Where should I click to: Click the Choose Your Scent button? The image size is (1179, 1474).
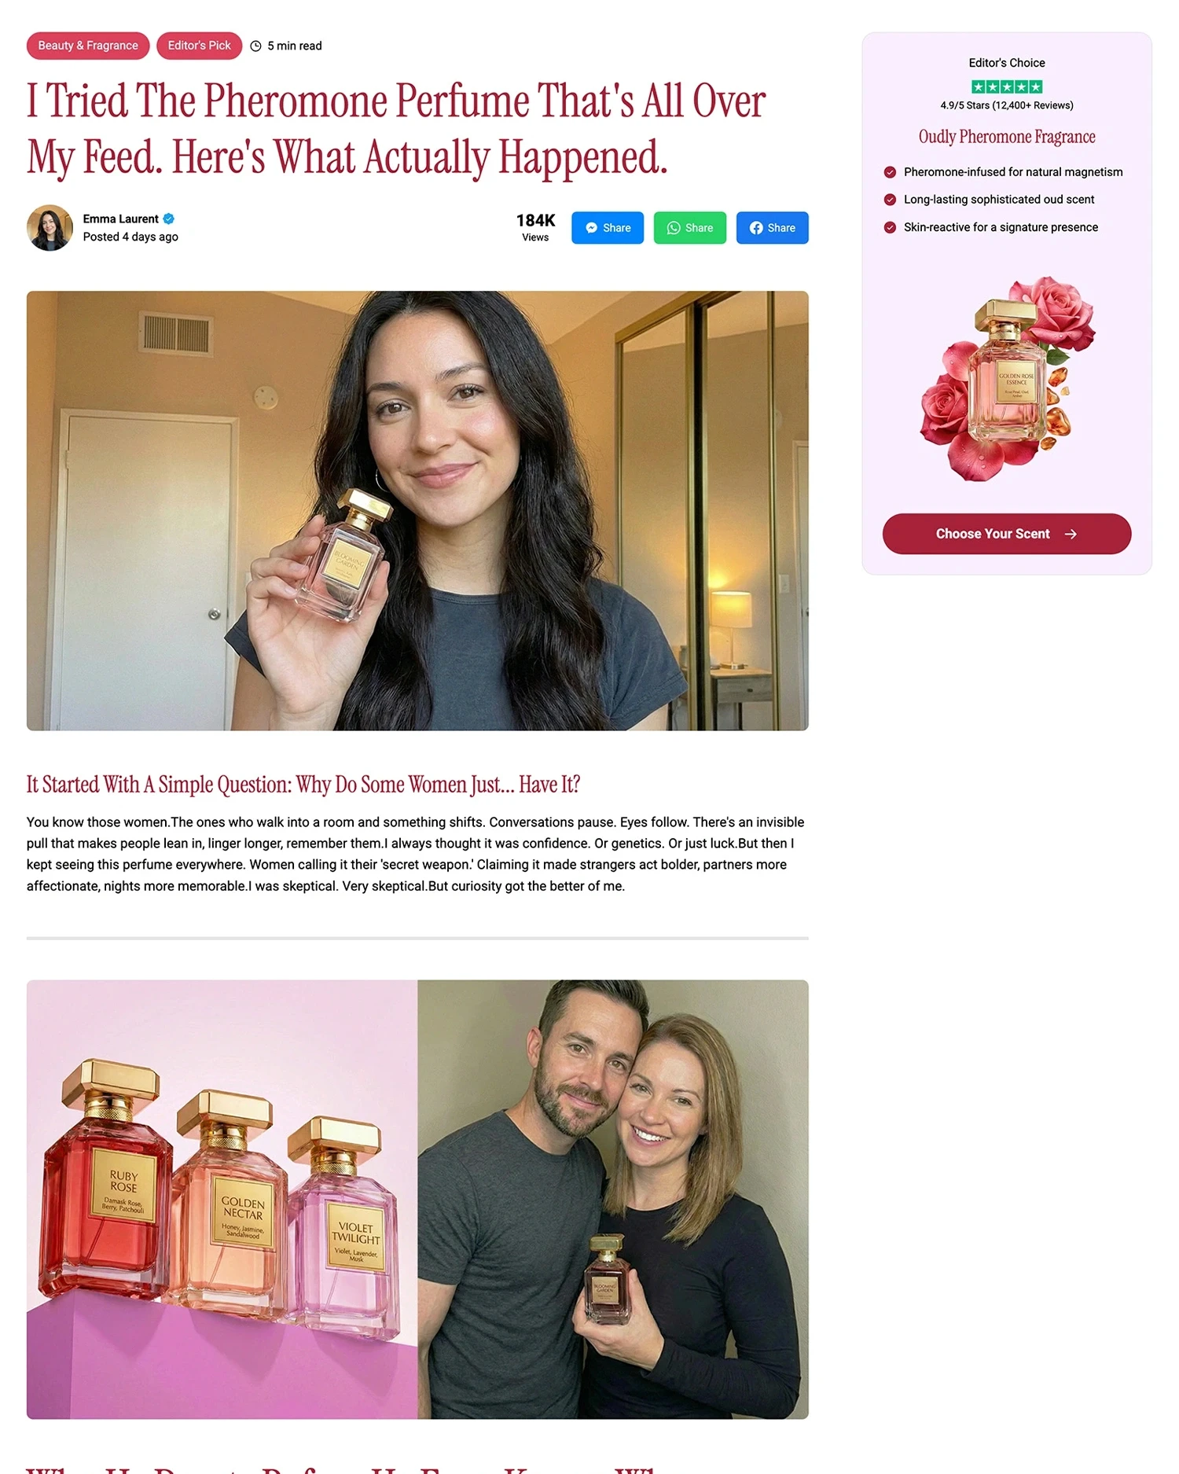pyautogui.click(x=1007, y=534)
